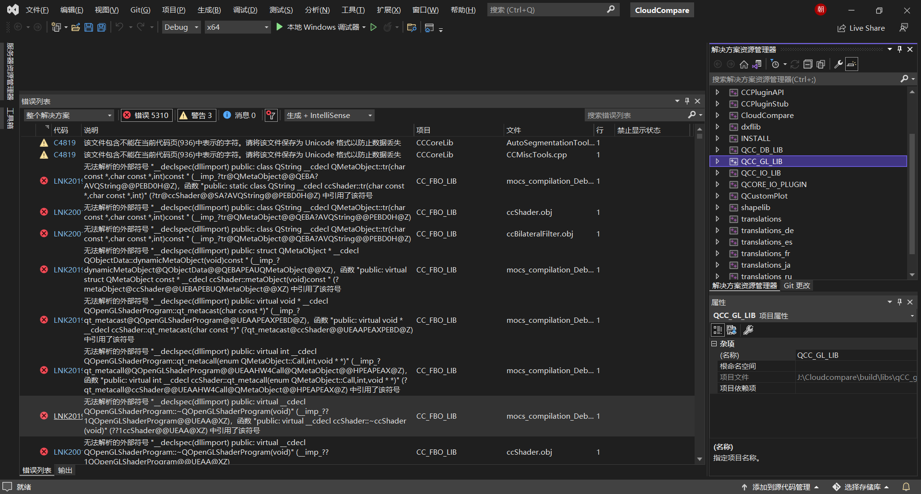921x494 pixels.
Task: Click the new project toolbar icon
Action: coord(56,27)
